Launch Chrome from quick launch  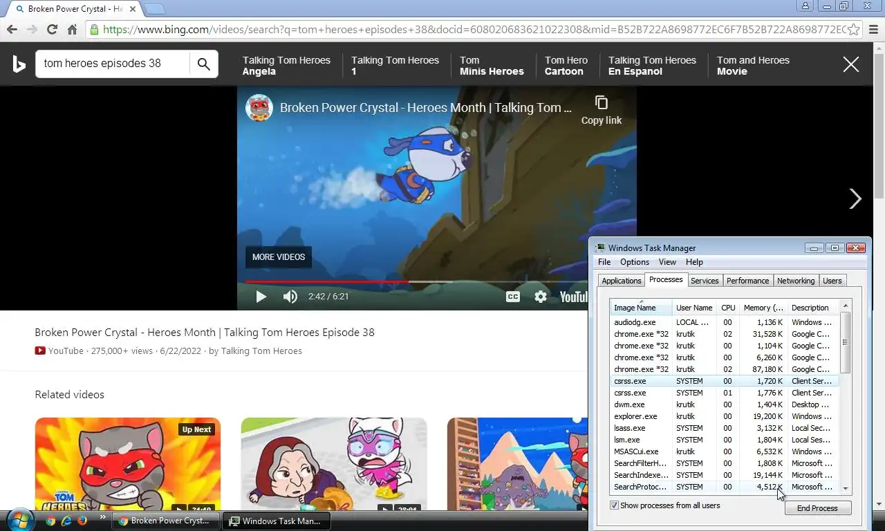click(x=50, y=521)
